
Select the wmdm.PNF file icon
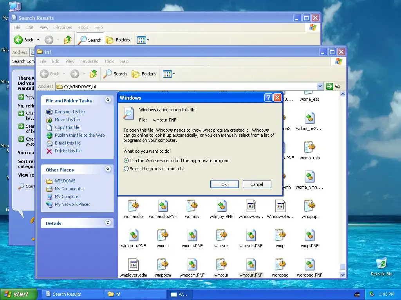click(192, 235)
